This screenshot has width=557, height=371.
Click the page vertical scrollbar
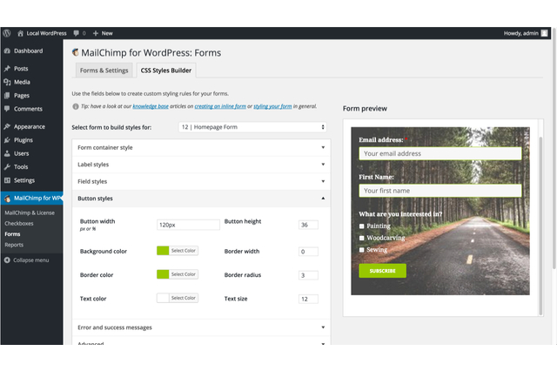pyautogui.click(x=554, y=149)
